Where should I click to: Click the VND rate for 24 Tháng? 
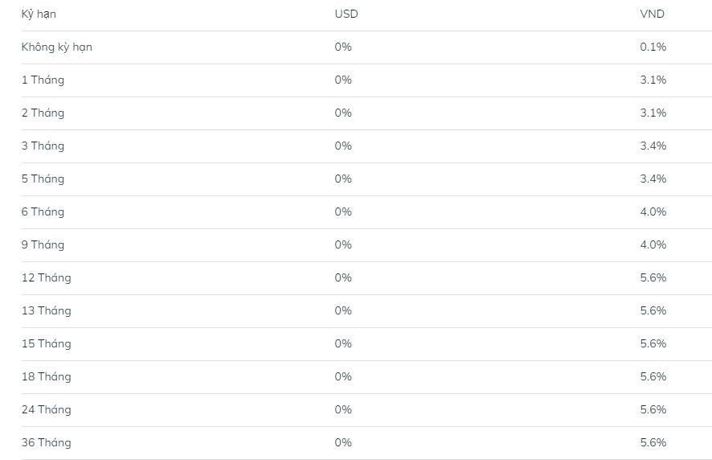click(x=653, y=410)
